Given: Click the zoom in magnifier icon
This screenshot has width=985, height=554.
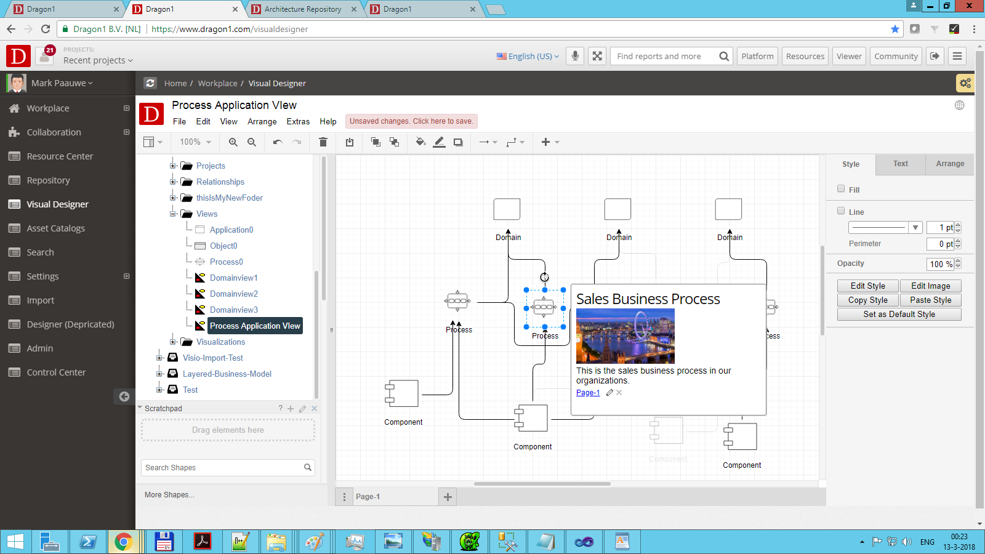Looking at the screenshot, I should coord(233,142).
